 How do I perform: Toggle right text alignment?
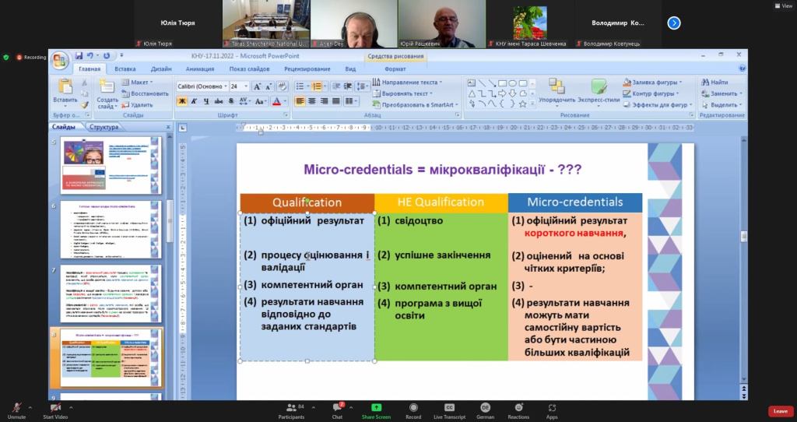click(324, 101)
